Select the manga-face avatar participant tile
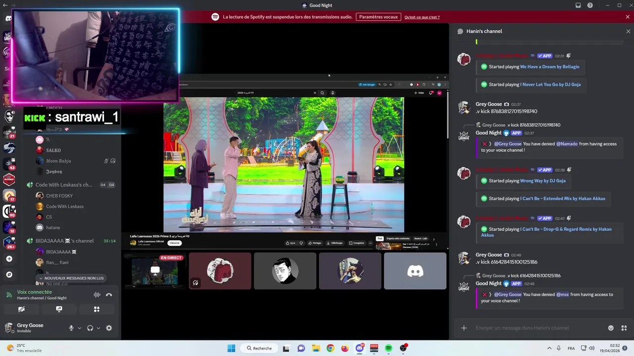Image resolution: width=634 pixels, height=356 pixels. point(285,271)
